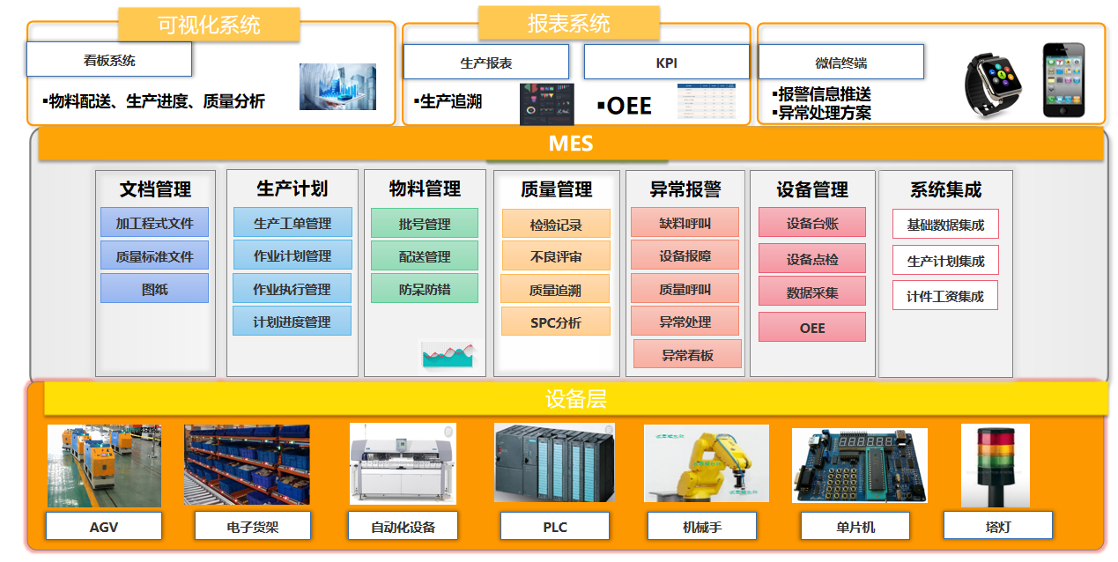The image size is (1118, 562).
Task: Click the 生产追溯 text
Action: (450, 101)
